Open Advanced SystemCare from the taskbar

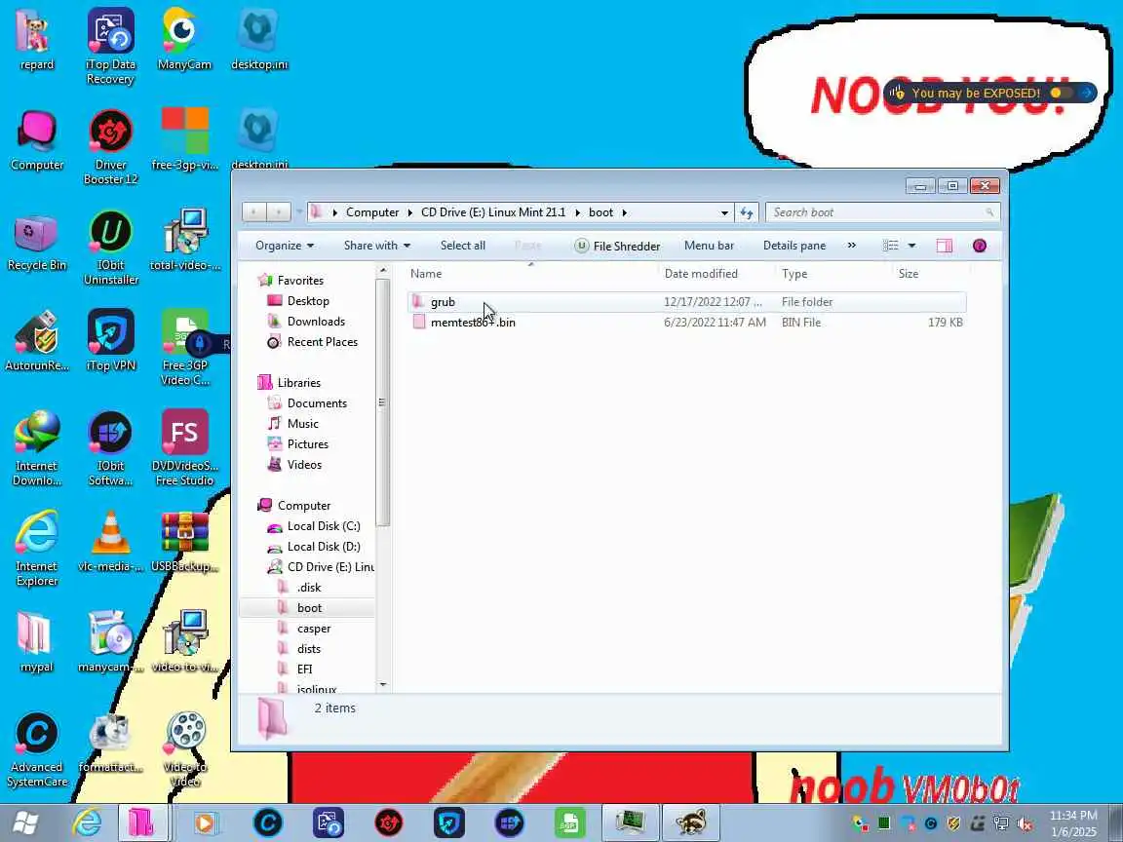click(268, 823)
